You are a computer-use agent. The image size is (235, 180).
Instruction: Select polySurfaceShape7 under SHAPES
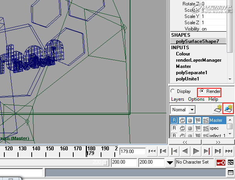click(x=198, y=41)
